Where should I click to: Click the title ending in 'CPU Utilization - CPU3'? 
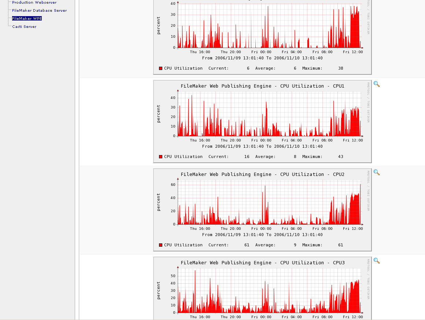pyautogui.click(x=262, y=263)
